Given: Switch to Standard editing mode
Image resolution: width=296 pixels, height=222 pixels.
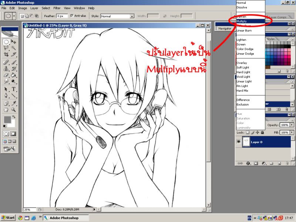Looking at the screenshot, I should tap(6, 134).
